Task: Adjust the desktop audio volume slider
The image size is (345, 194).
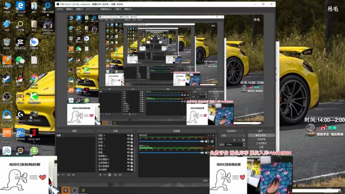Action: click(x=171, y=141)
